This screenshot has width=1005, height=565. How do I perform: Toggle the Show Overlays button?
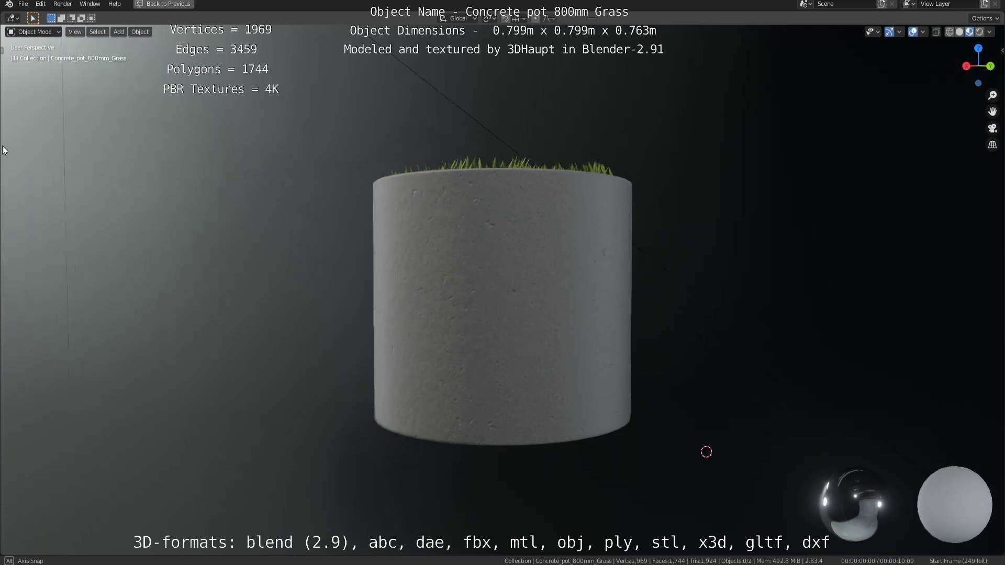(913, 32)
